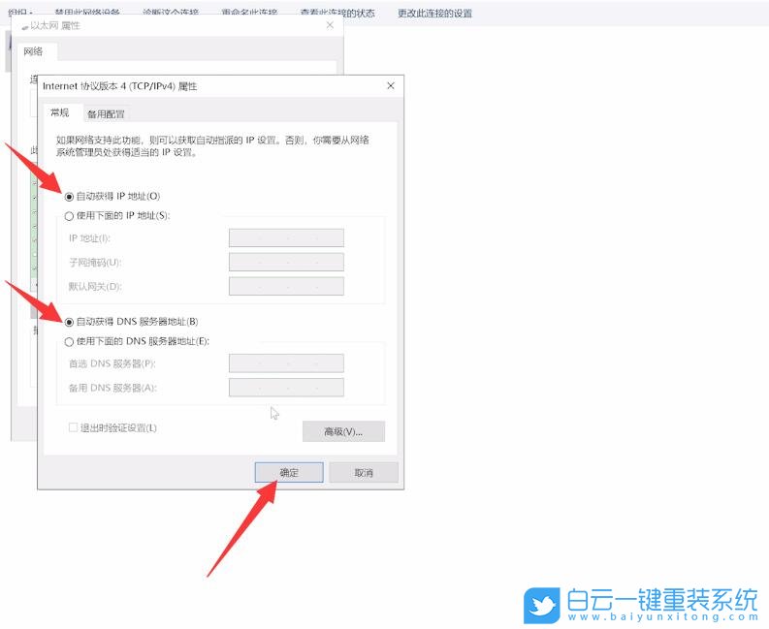Confirm with the 确定 button
This screenshot has width=769, height=629.
click(x=289, y=473)
